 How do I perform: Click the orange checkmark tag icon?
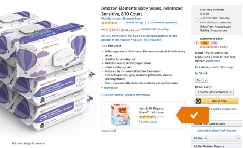193,115
